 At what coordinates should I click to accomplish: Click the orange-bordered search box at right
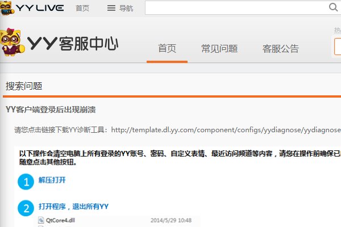338,47
